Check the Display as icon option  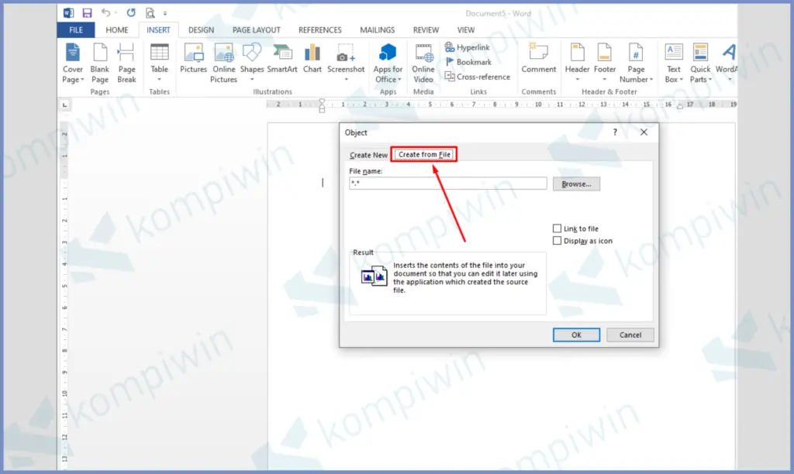coord(556,241)
